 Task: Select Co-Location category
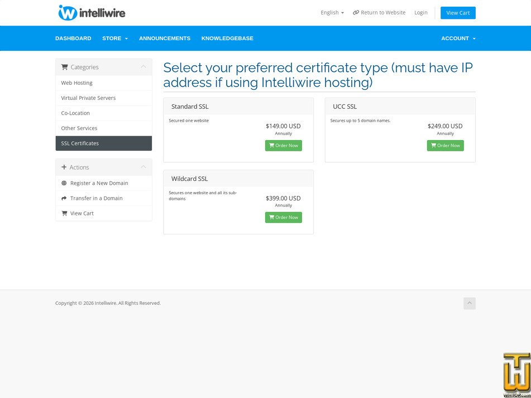[104, 113]
